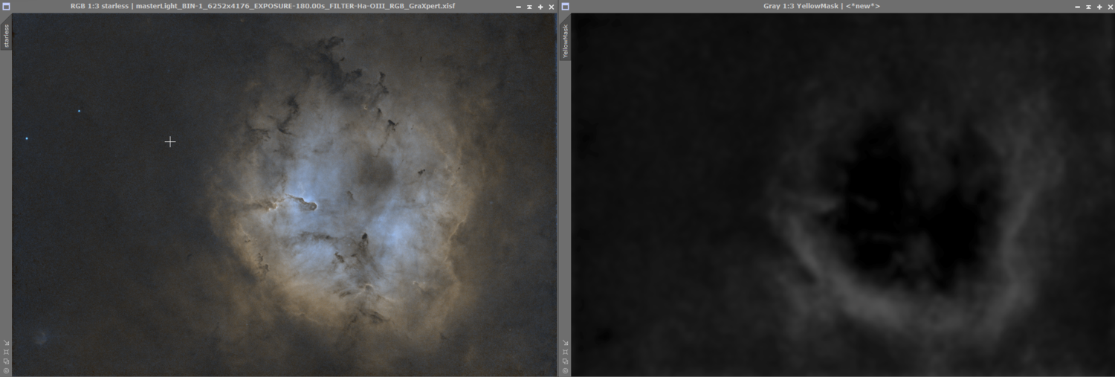Maximize the YellowMask image window
The image size is (1115, 377).
tap(1099, 7)
